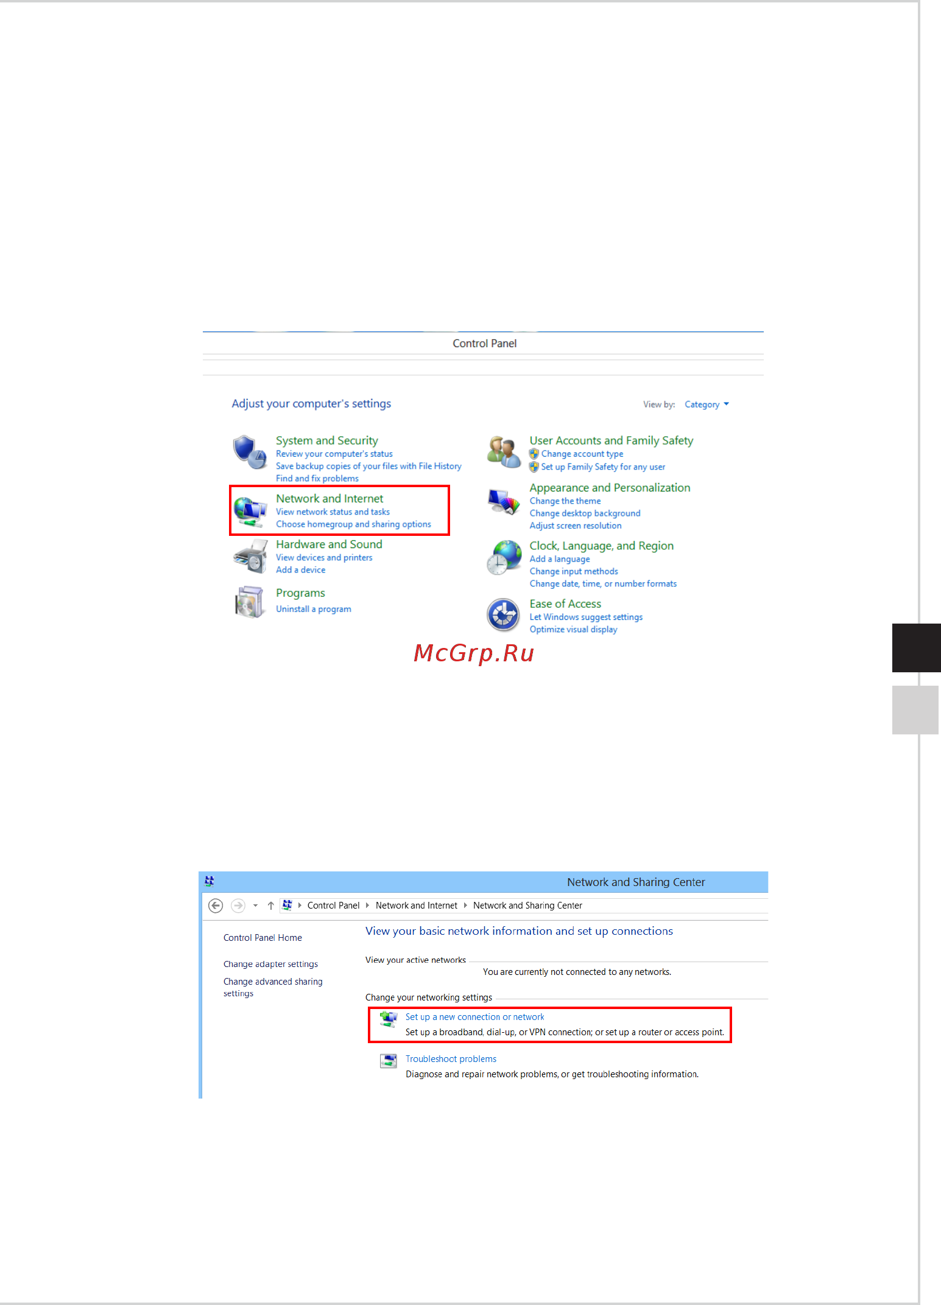This screenshot has width=941, height=1305.
Task: Click Optimize visual display
Action: coord(573,629)
